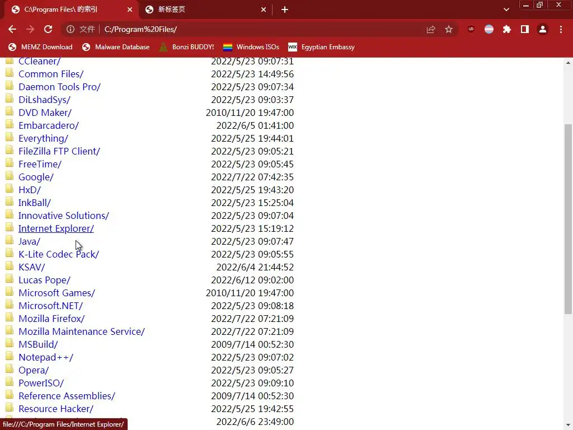573x430 pixels.
Task: Open the Egyptian Embassy bookmark
Action: point(322,47)
